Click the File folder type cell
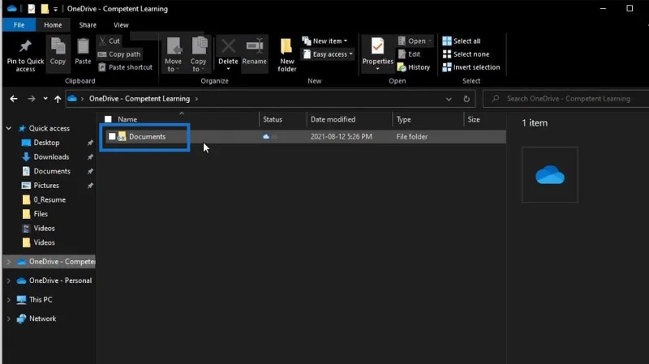Screen dimensions: 649x364 [412, 136]
